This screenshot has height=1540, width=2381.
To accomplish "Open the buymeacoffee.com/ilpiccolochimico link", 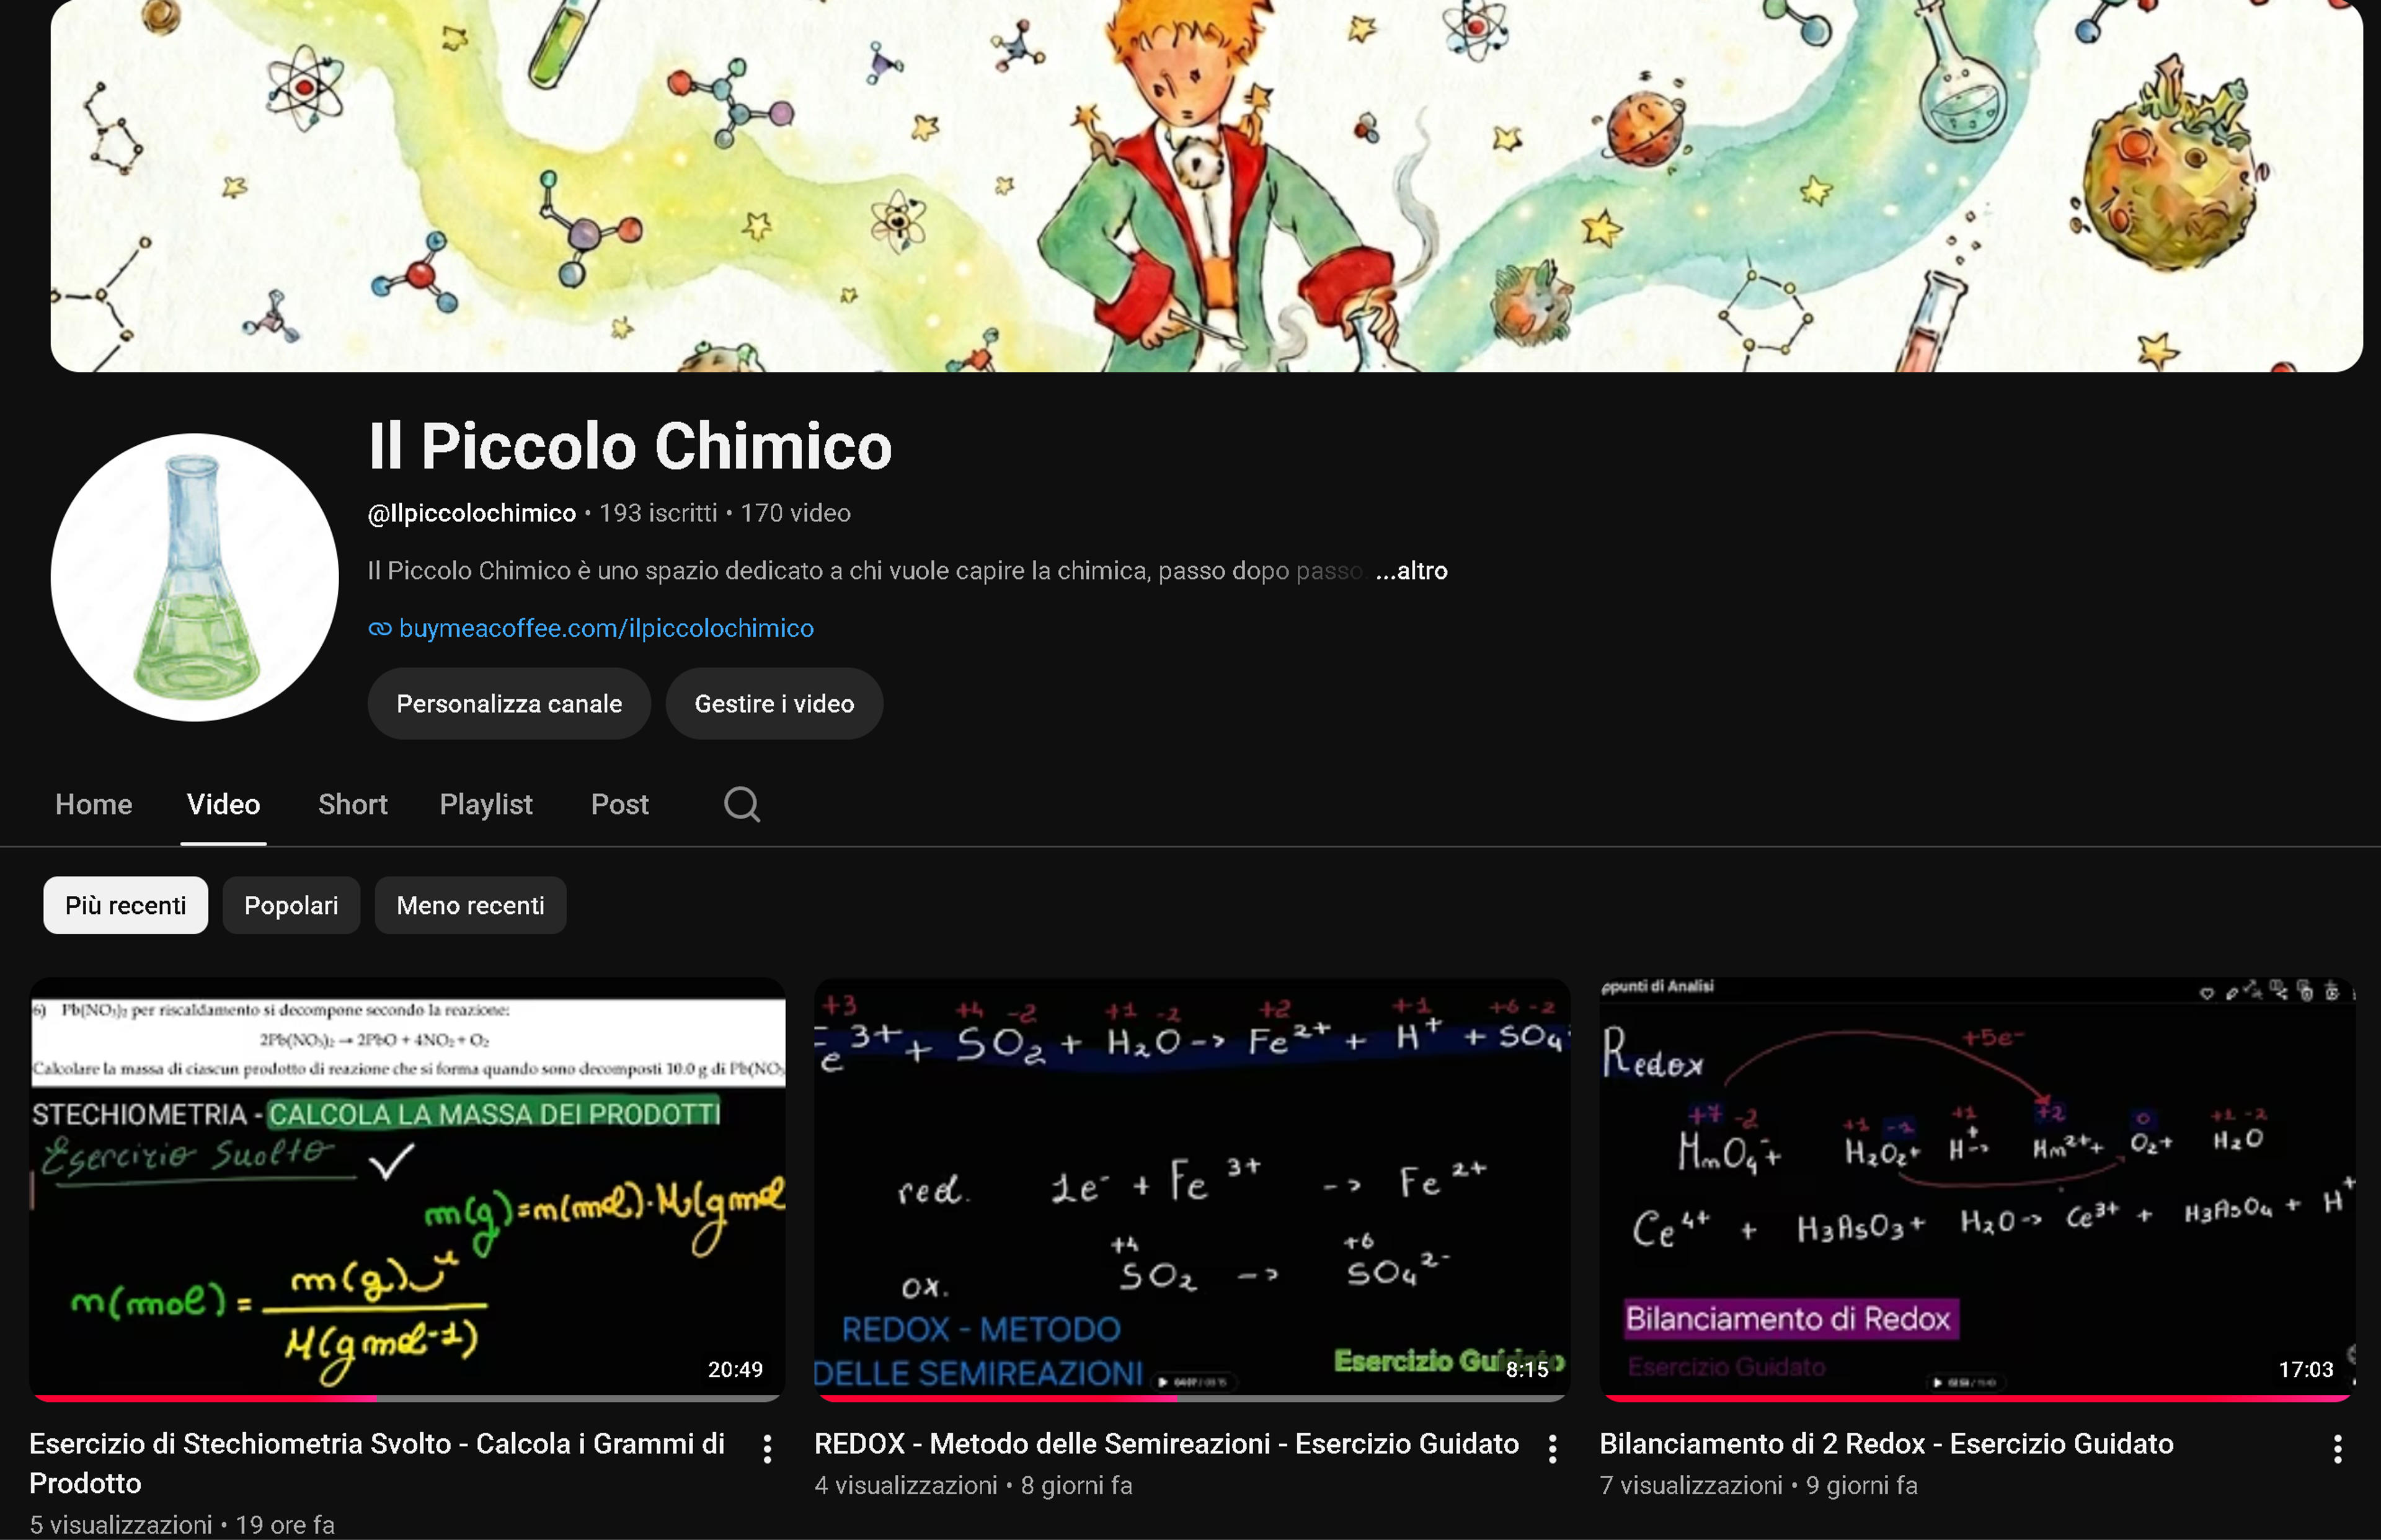I will [x=606, y=629].
